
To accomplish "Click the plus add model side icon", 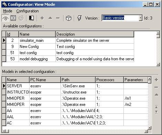I will [x=156, y=80].
